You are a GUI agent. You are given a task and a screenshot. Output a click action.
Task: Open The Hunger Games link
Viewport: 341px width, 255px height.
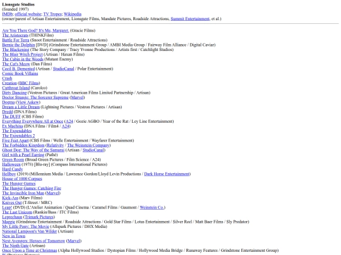coord(19,183)
